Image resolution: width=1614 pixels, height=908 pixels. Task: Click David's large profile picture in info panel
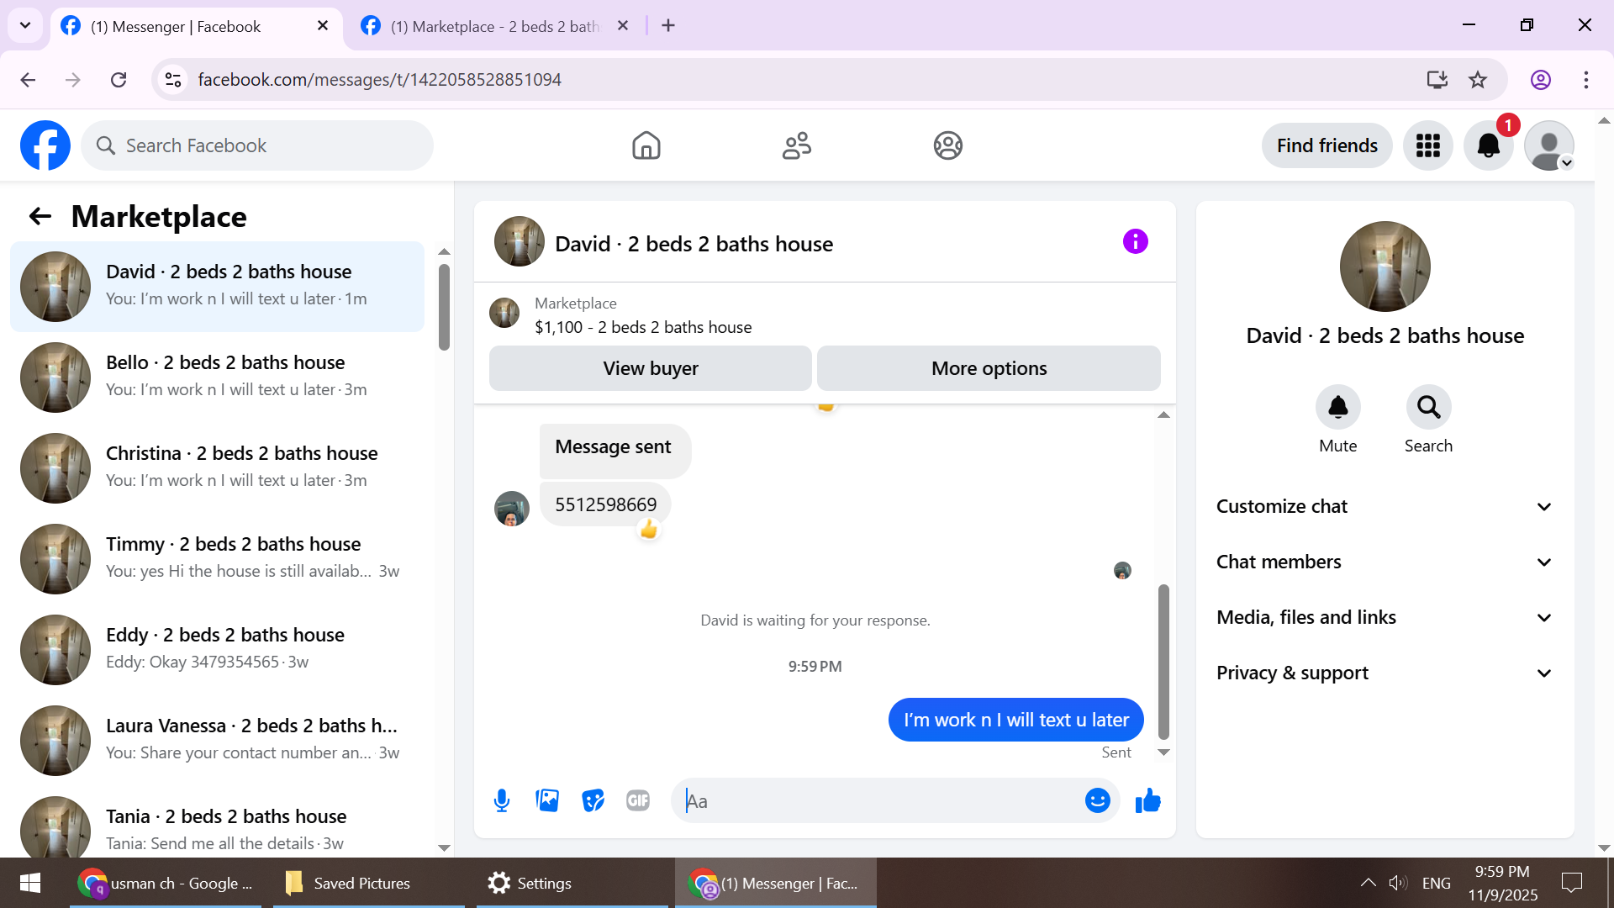coord(1385,267)
